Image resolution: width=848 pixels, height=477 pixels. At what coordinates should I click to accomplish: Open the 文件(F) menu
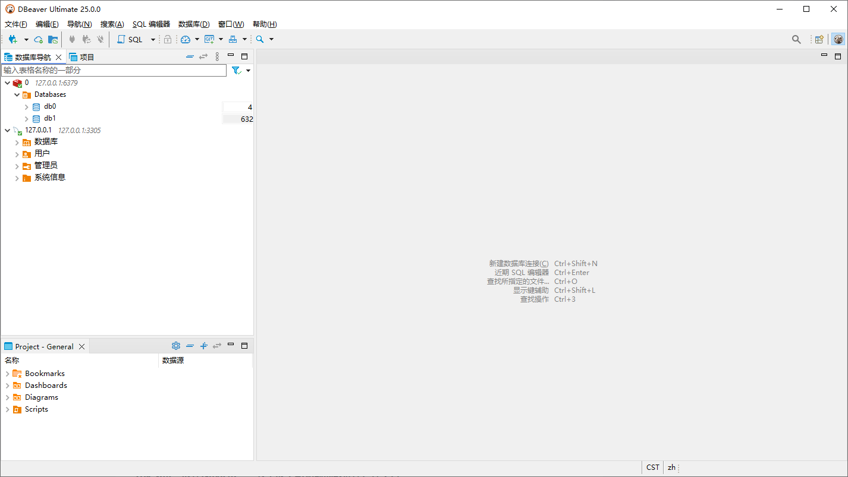coord(16,24)
